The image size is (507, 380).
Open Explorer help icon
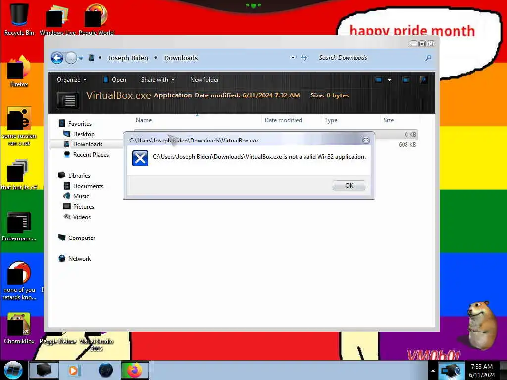[x=423, y=80]
